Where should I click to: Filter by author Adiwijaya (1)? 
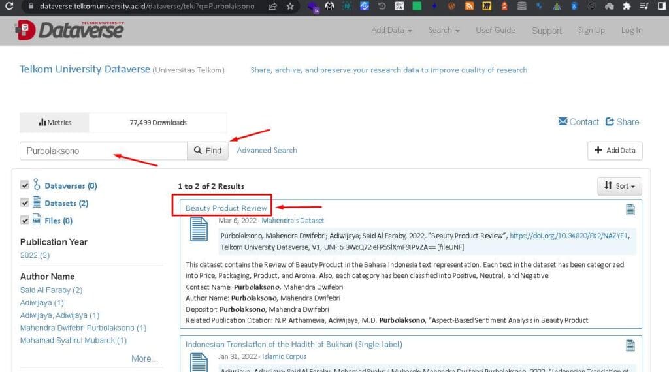click(x=42, y=303)
